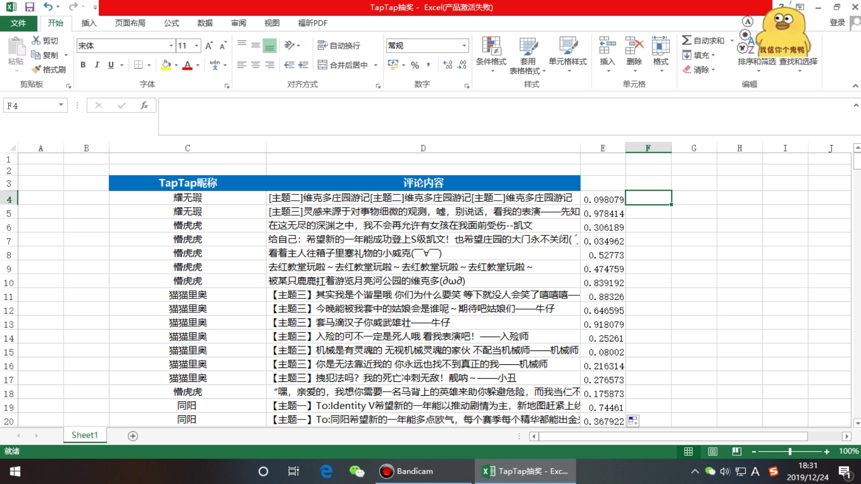The height and width of the screenshot is (484, 861).
Task: Click the Copy (复制) icon
Action: [x=36, y=55]
